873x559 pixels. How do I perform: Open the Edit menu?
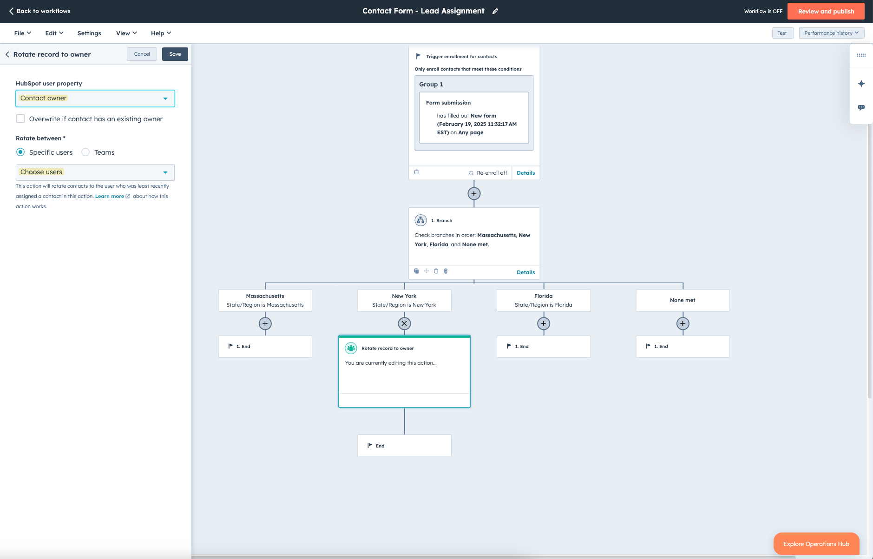click(54, 33)
